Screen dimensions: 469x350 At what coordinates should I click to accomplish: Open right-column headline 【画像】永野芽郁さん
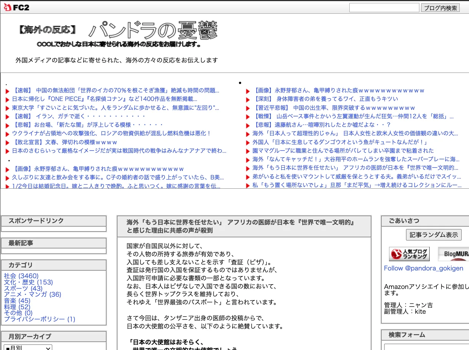point(338,90)
